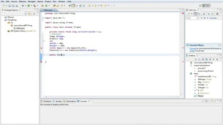
Task: Click the Open Type toolbar icon
Action: coord(54,6)
